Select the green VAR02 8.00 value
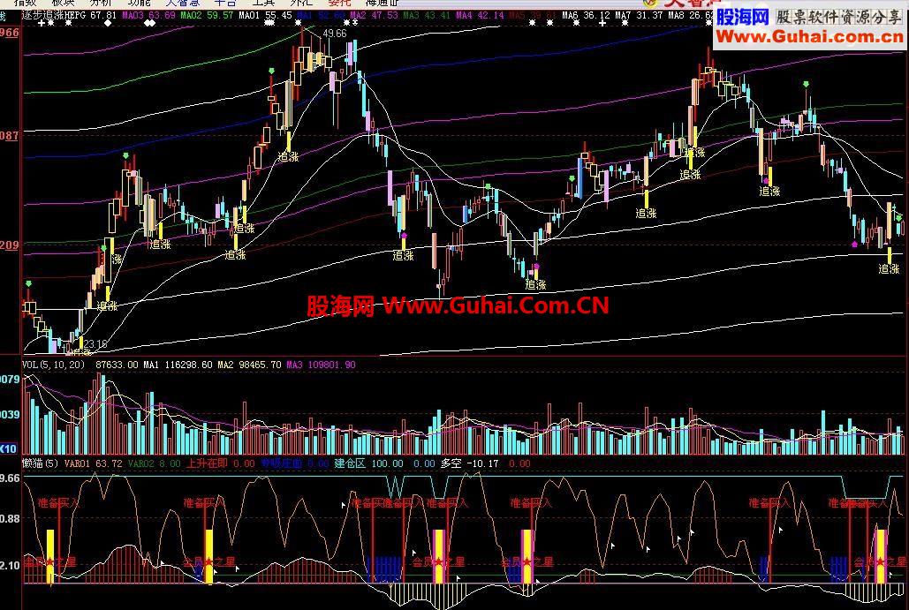Image resolution: width=909 pixels, height=610 pixels. click(x=154, y=463)
